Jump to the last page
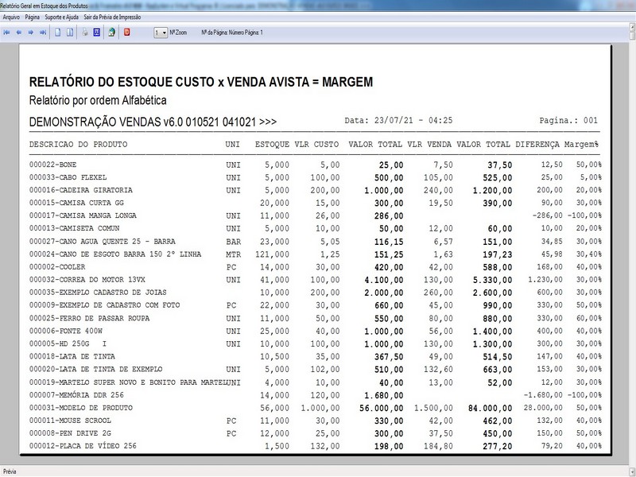 (41, 33)
